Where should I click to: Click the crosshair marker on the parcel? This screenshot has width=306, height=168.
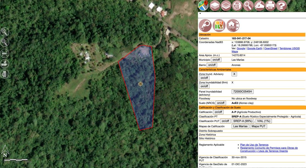[140, 84]
